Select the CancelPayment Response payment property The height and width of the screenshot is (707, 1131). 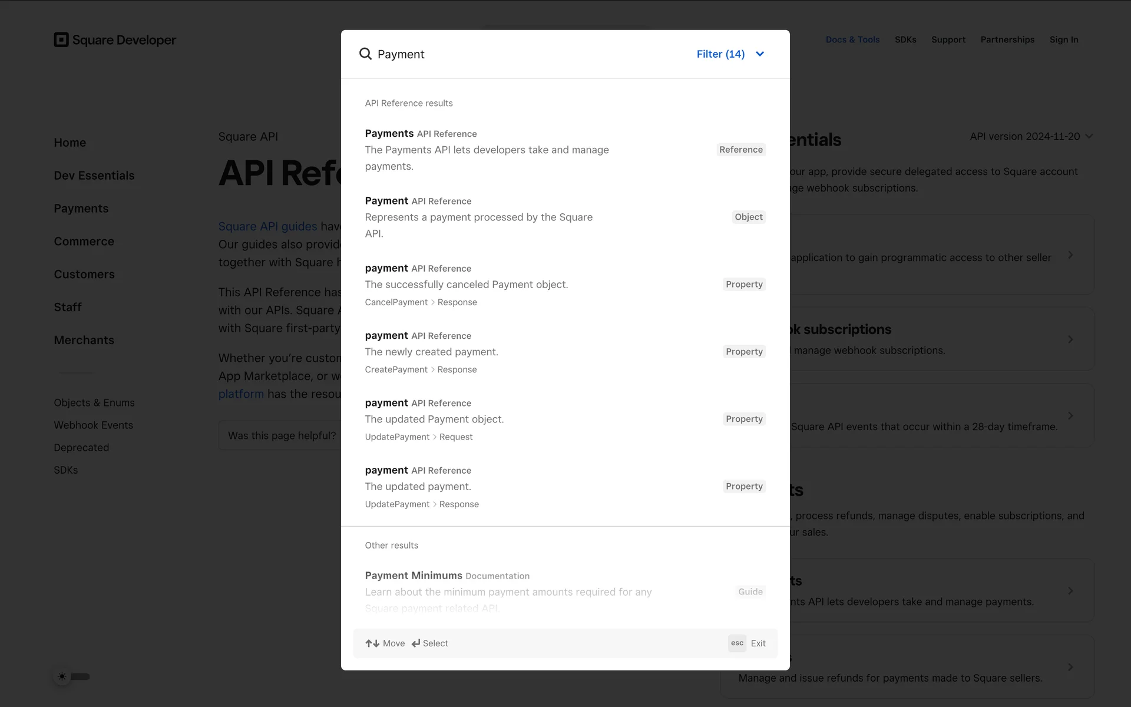click(466, 285)
